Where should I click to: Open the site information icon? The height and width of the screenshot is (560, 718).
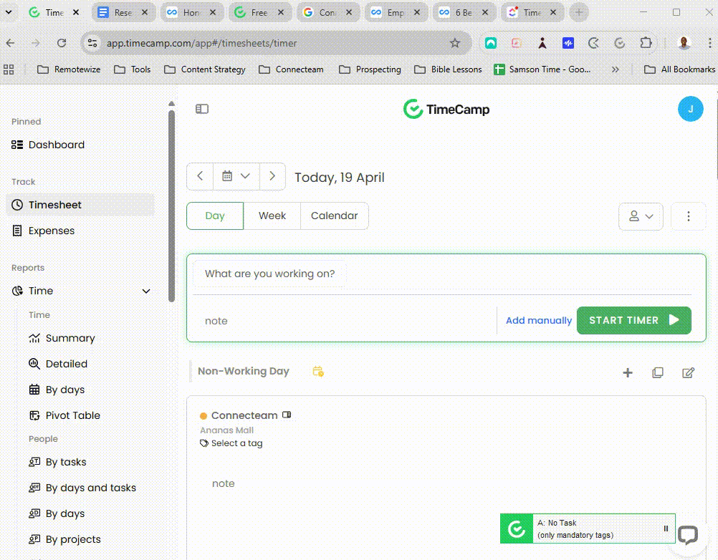(x=92, y=43)
